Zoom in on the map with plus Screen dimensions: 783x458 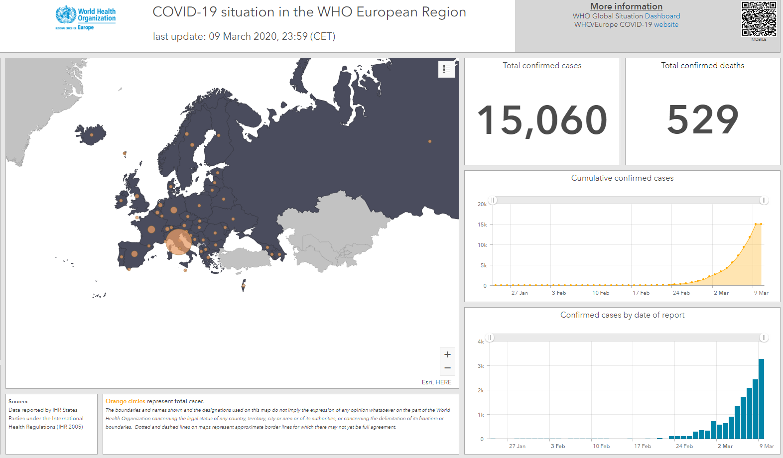[x=447, y=354]
